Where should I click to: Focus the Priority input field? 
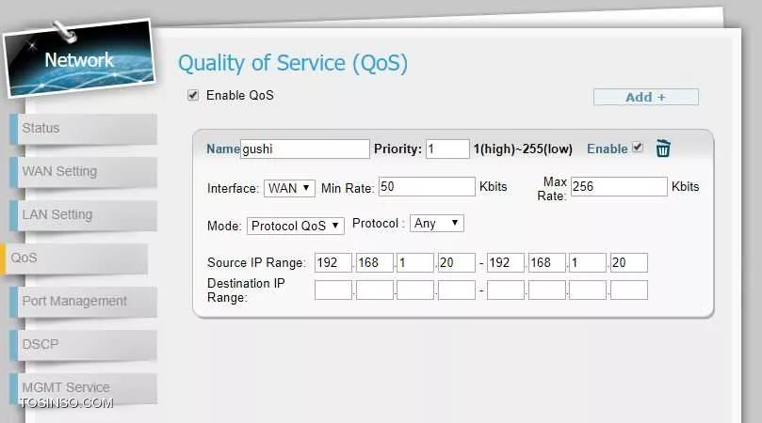click(447, 149)
